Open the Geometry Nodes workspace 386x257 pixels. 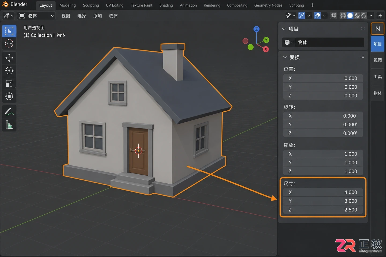tap(268, 5)
